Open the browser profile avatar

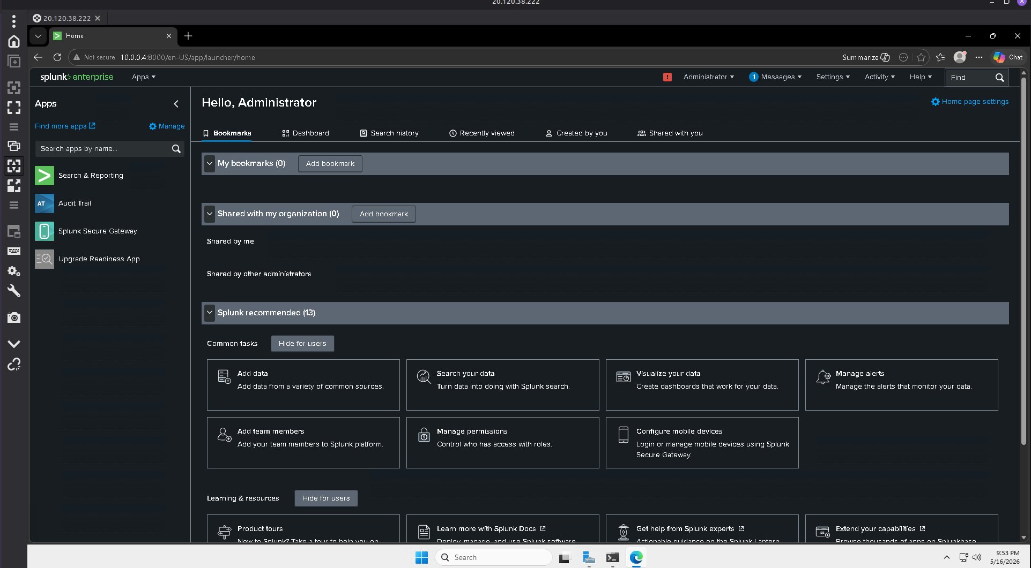tap(960, 57)
